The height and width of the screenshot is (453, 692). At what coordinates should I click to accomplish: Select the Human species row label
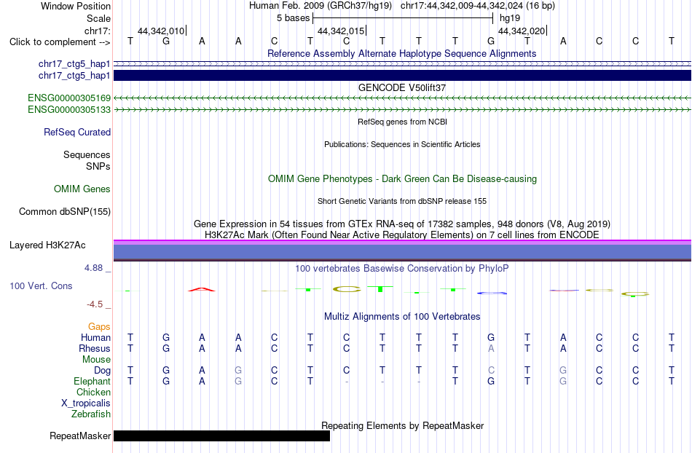click(95, 337)
